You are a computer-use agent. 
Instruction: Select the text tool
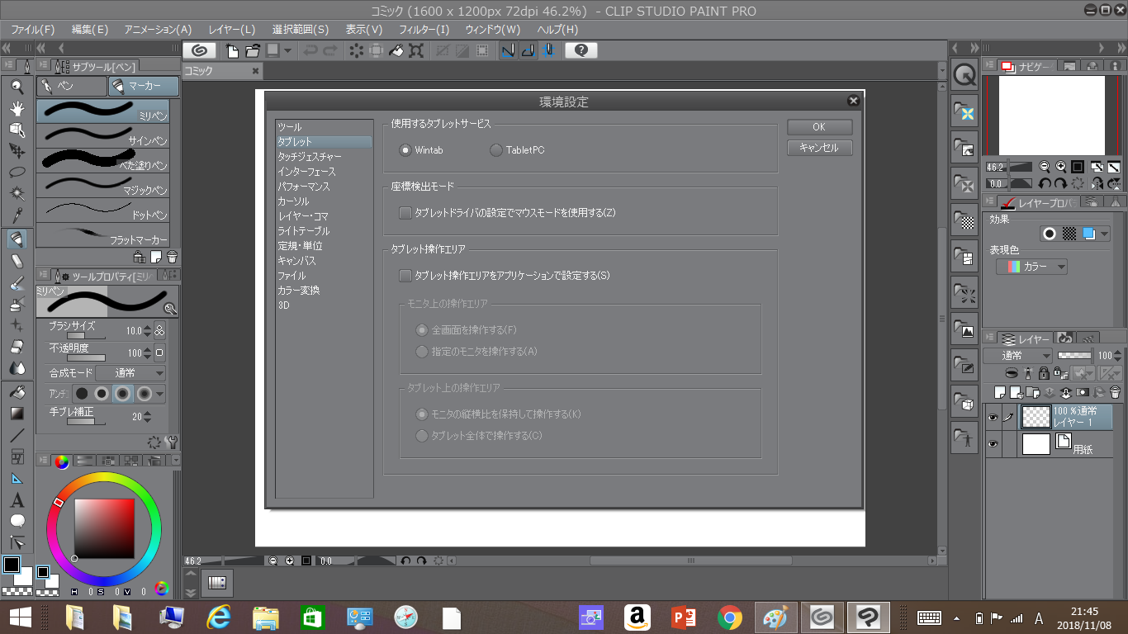17,500
